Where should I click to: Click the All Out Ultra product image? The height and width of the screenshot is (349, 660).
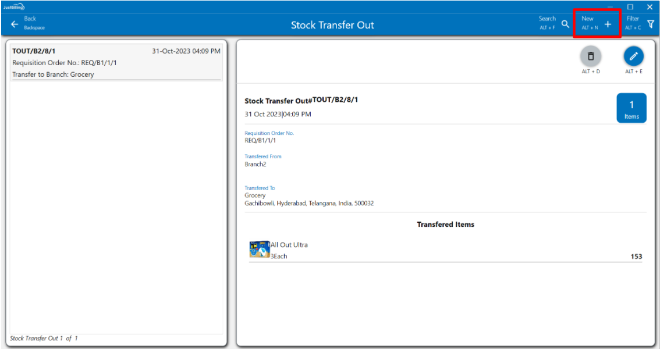click(259, 250)
